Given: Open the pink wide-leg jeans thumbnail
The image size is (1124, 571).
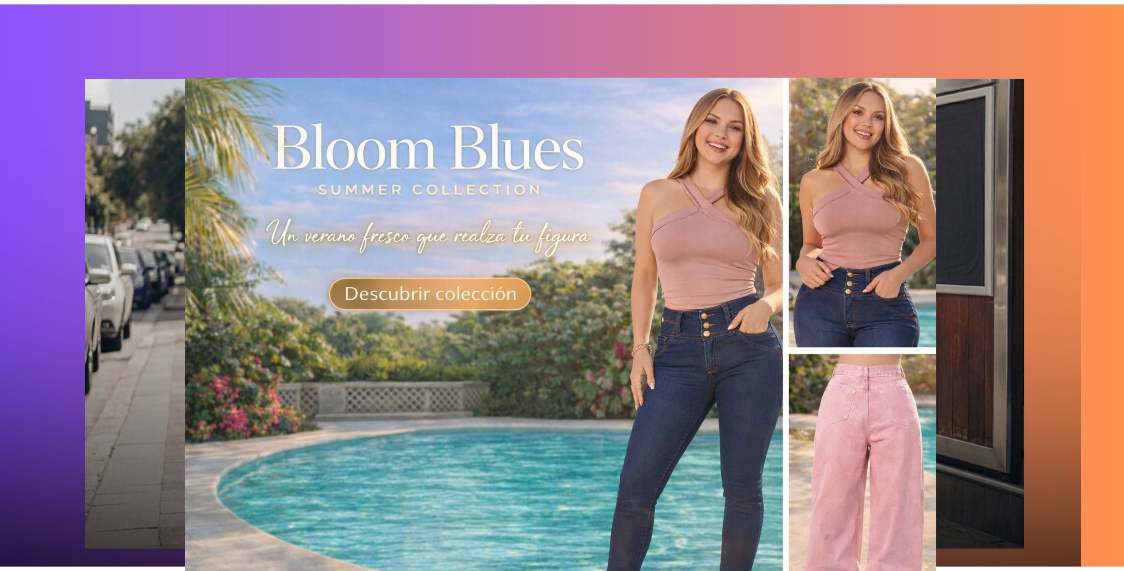Looking at the screenshot, I should coord(862,462).
